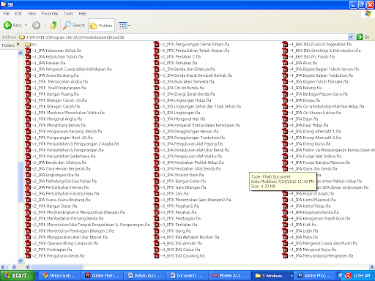375x281 pixels.
Task: Open the Search pane
Action: pyautogui.click(x=74, y=25)
